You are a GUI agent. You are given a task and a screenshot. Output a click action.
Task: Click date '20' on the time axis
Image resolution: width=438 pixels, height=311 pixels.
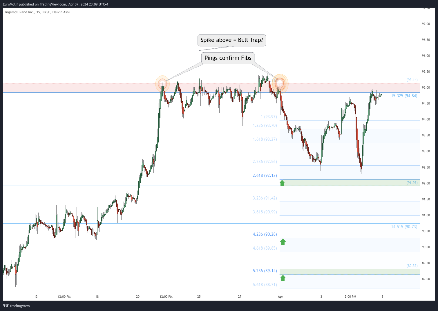coord(138,297)
